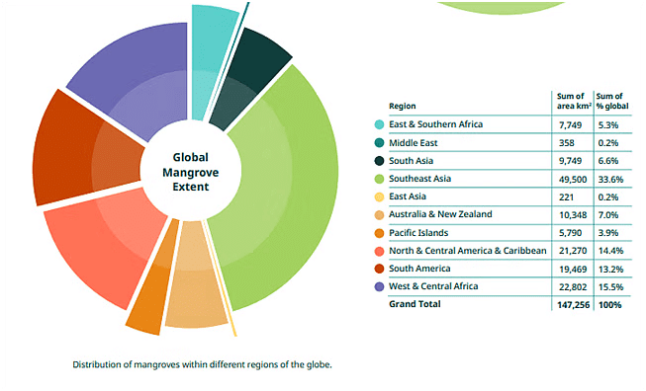The image size is (646, 391).
Task: Click the 10,348 area value
Action: point(573,215)
